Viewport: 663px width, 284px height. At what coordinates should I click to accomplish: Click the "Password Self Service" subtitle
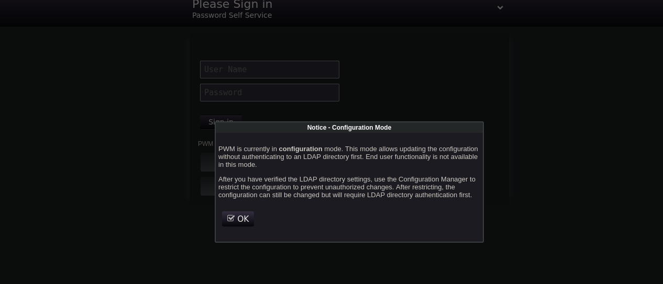point(232,16)
